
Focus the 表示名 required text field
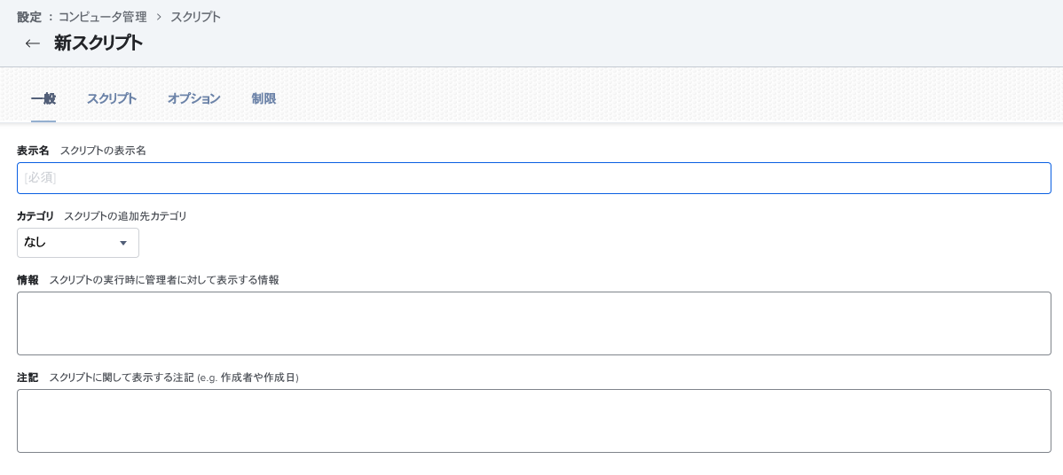[533, 178]
